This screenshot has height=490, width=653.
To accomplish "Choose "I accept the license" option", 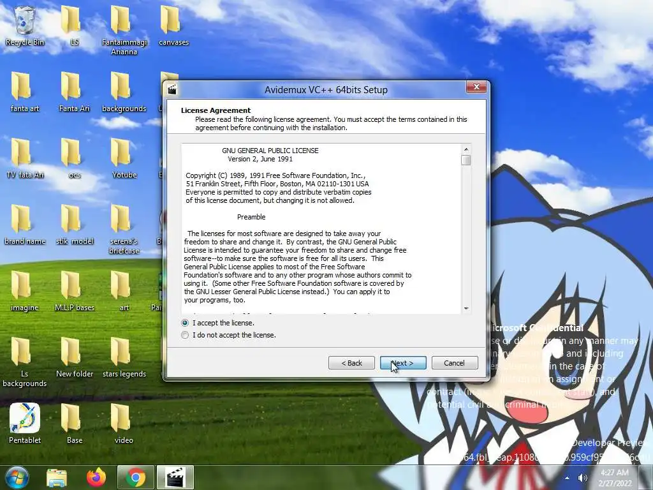I will click(x=218, y=323).
